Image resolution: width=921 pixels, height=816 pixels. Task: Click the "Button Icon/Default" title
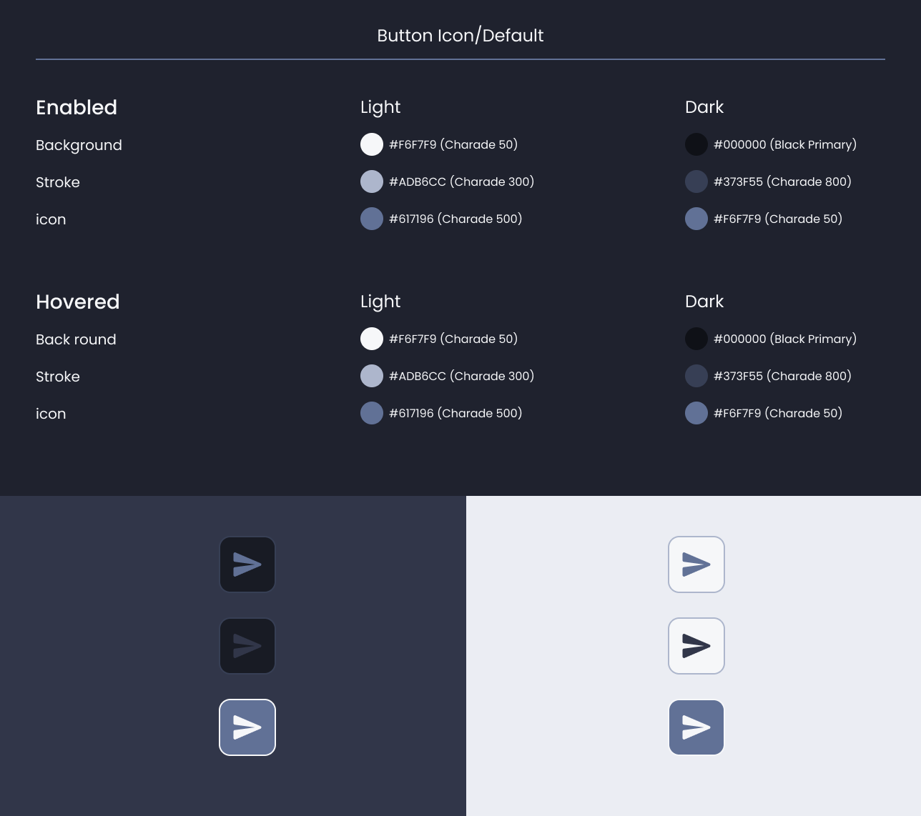460,36
